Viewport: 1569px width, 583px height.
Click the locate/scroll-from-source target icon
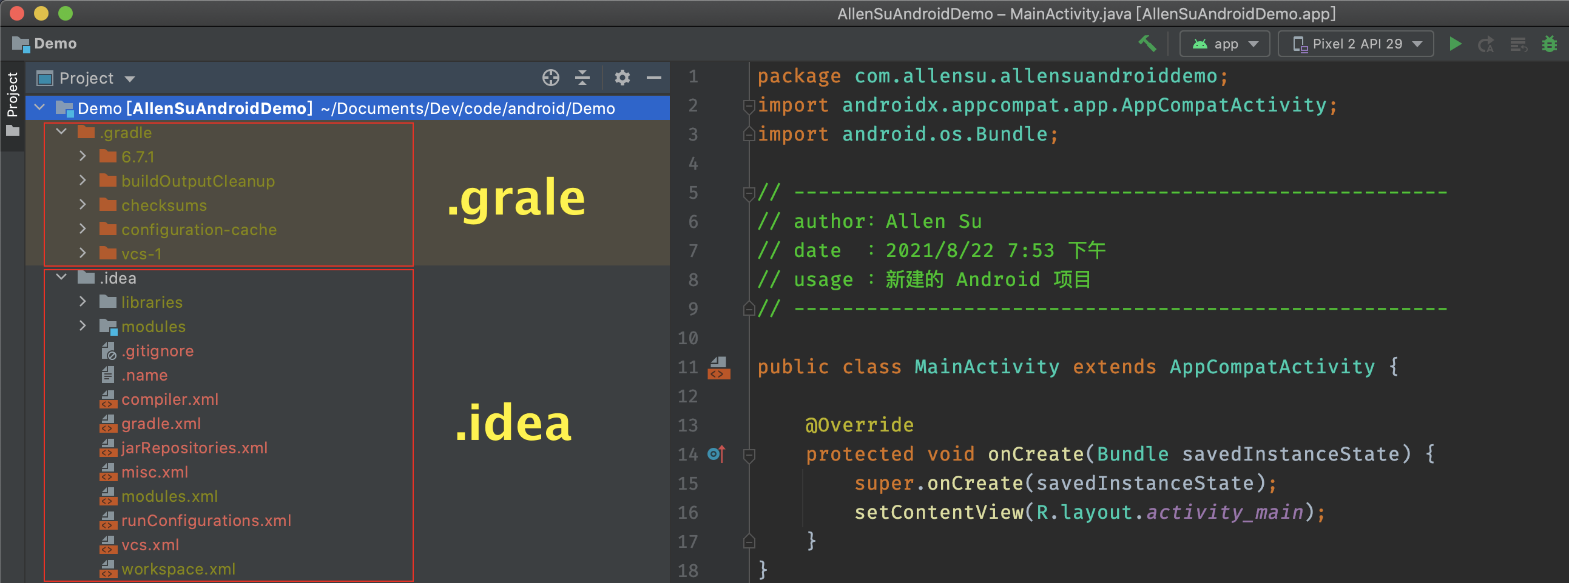(551, 78)
